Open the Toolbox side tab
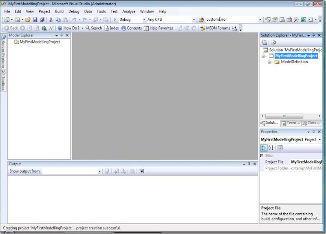 (3, 80)
